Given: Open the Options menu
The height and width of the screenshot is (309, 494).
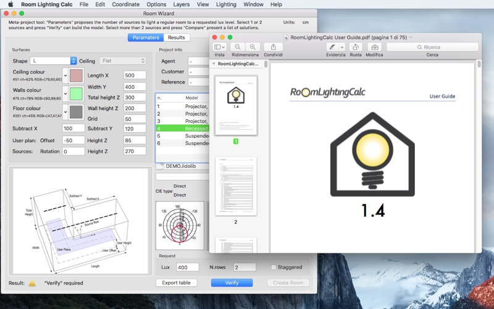Looking at the screenshot, I should [x=156, y=4].
